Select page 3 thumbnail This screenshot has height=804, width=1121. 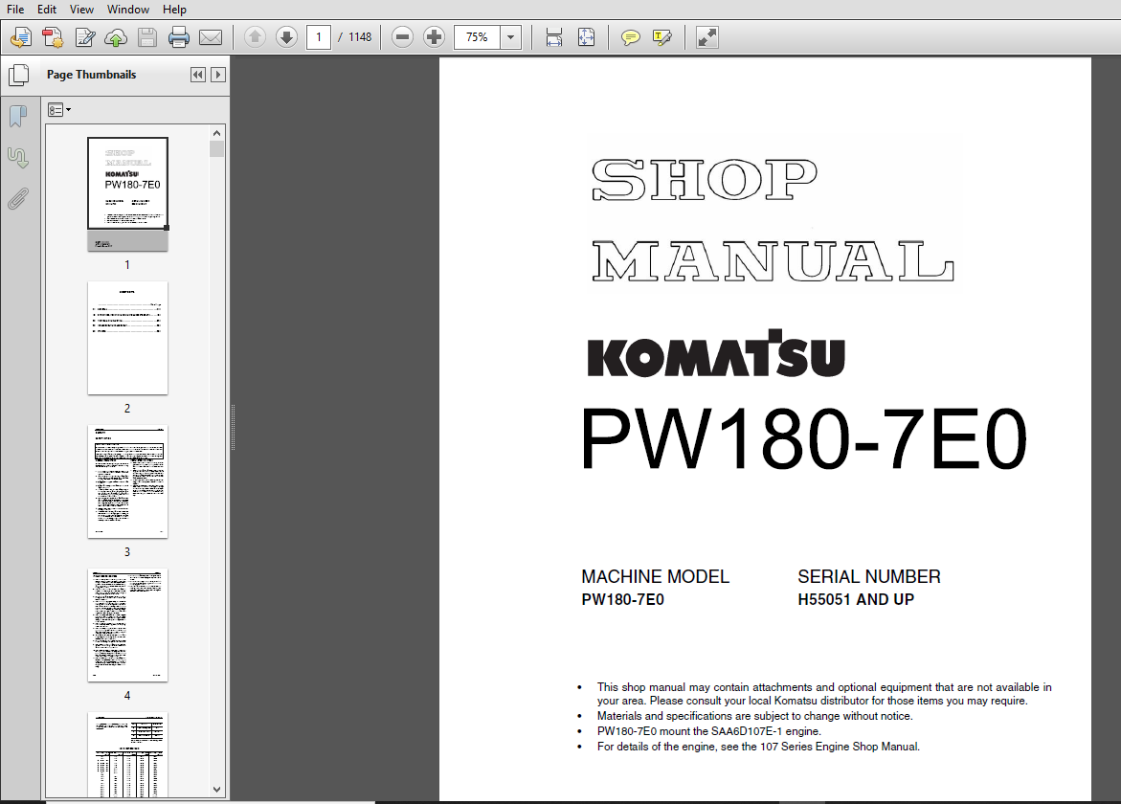128,481
